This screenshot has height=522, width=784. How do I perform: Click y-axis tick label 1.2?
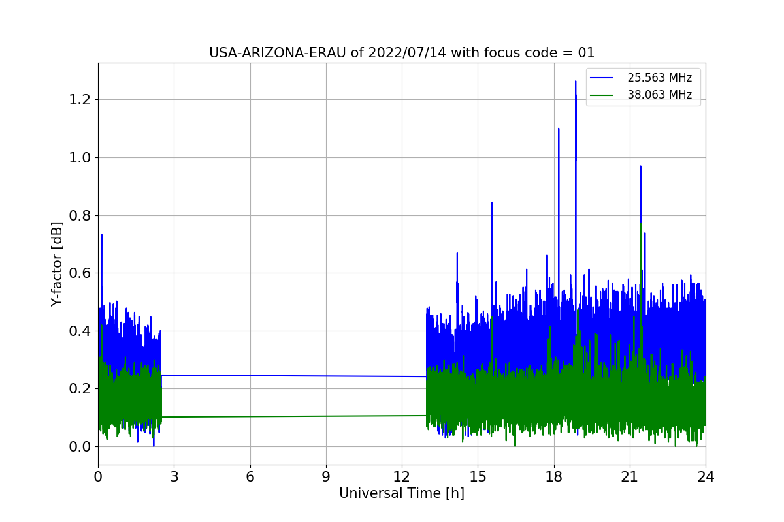point(81,100)
